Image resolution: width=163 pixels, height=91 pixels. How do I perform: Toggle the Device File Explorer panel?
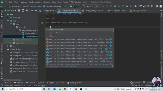[x=161, y=71]
